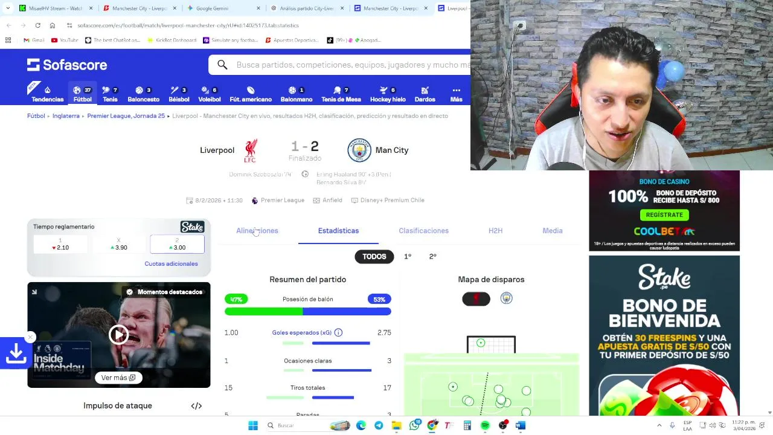Select the TODOS period filter

pyautogui.click(x=374, y=257)
